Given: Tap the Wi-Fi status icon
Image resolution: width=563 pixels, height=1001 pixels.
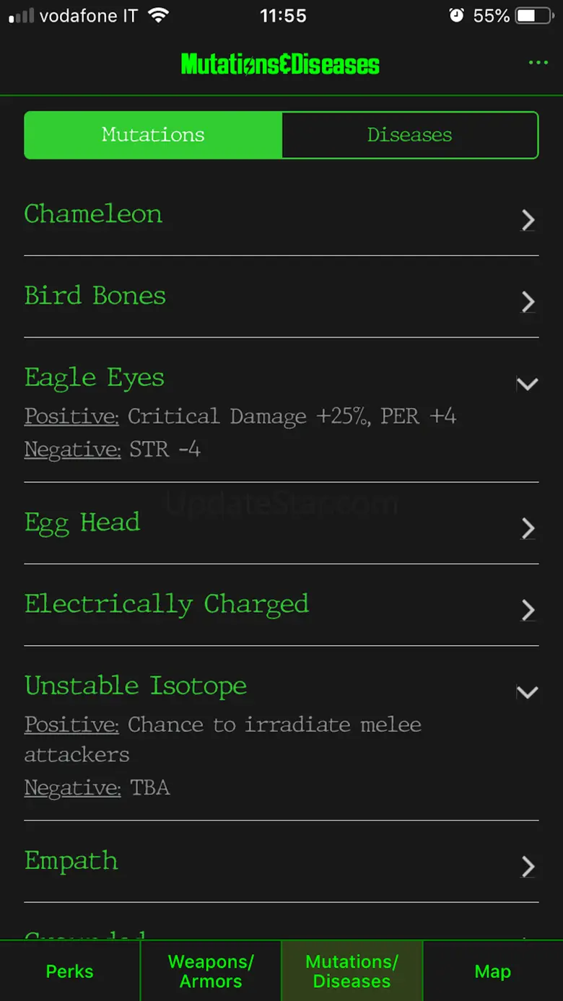Looking at the screenshot, I should (157, 16).
